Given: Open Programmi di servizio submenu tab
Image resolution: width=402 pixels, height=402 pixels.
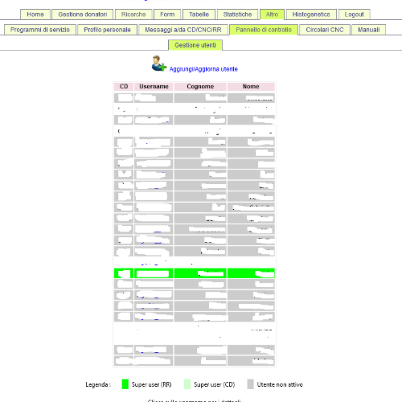Looking at the screenshot, I should (x=40, y=30).
